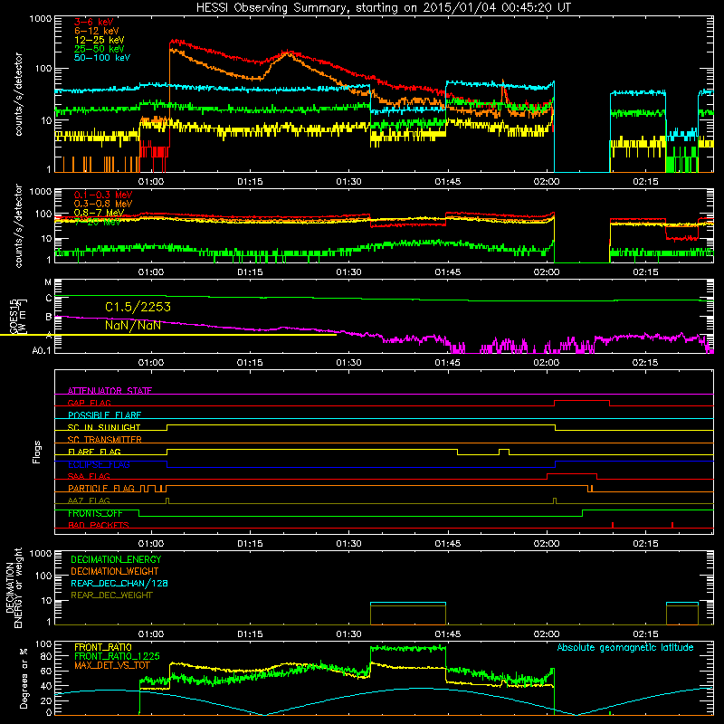This screenshot has width=724, height=724.
Task: Select the REAR_DEC_WEIGHT legend label
Action: pyautogui.click(x=111, y=595)
